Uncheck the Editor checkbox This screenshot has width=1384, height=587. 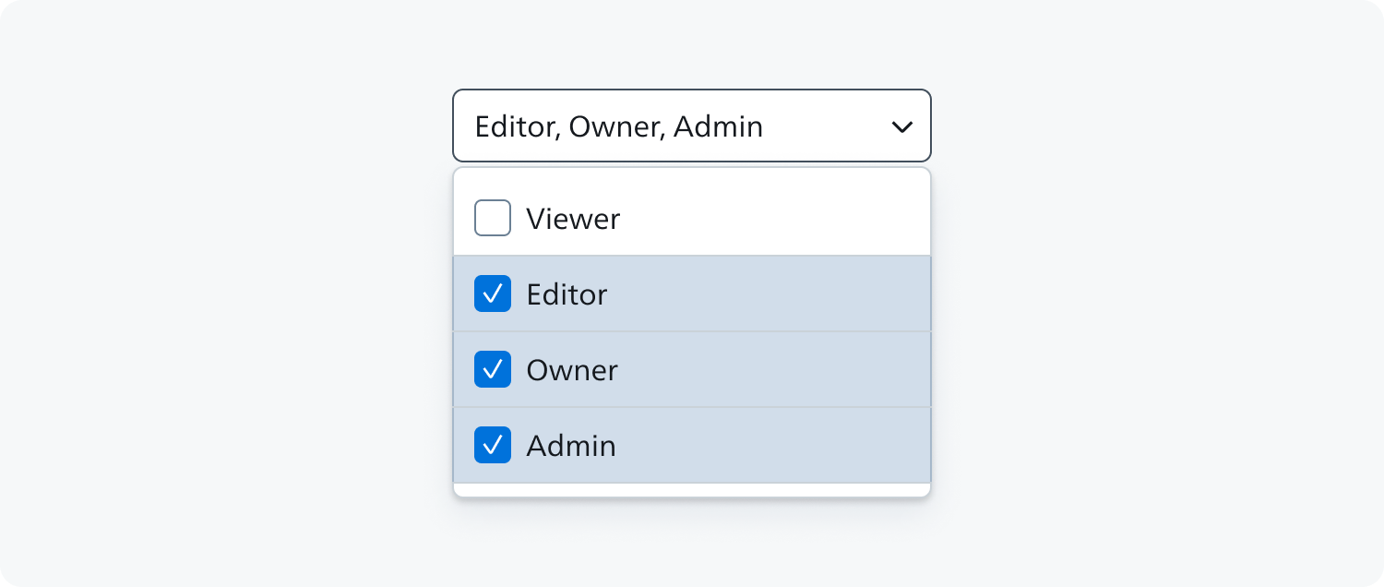(493, 293)
